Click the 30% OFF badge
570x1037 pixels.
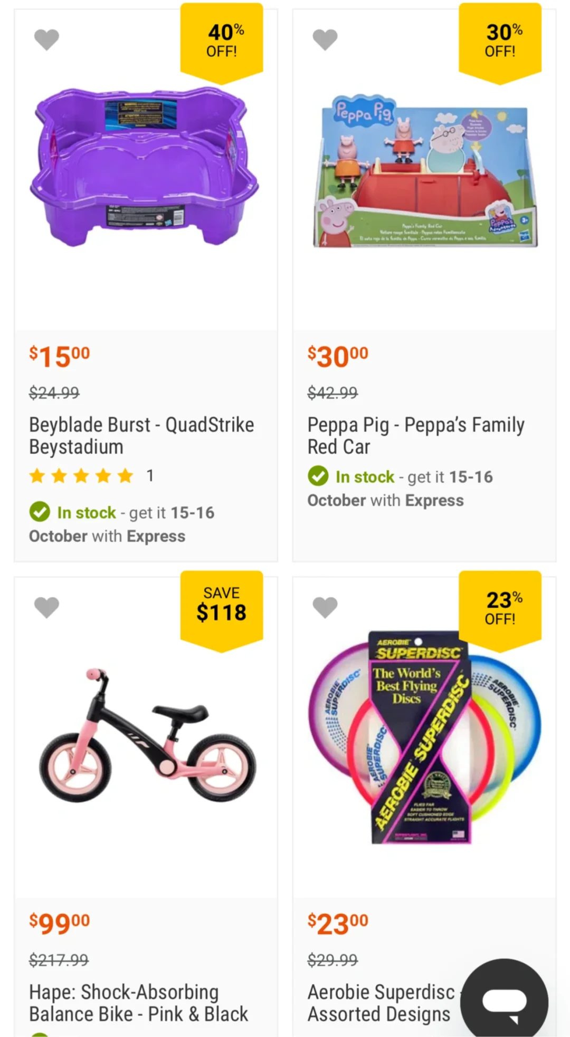(500, 41)
